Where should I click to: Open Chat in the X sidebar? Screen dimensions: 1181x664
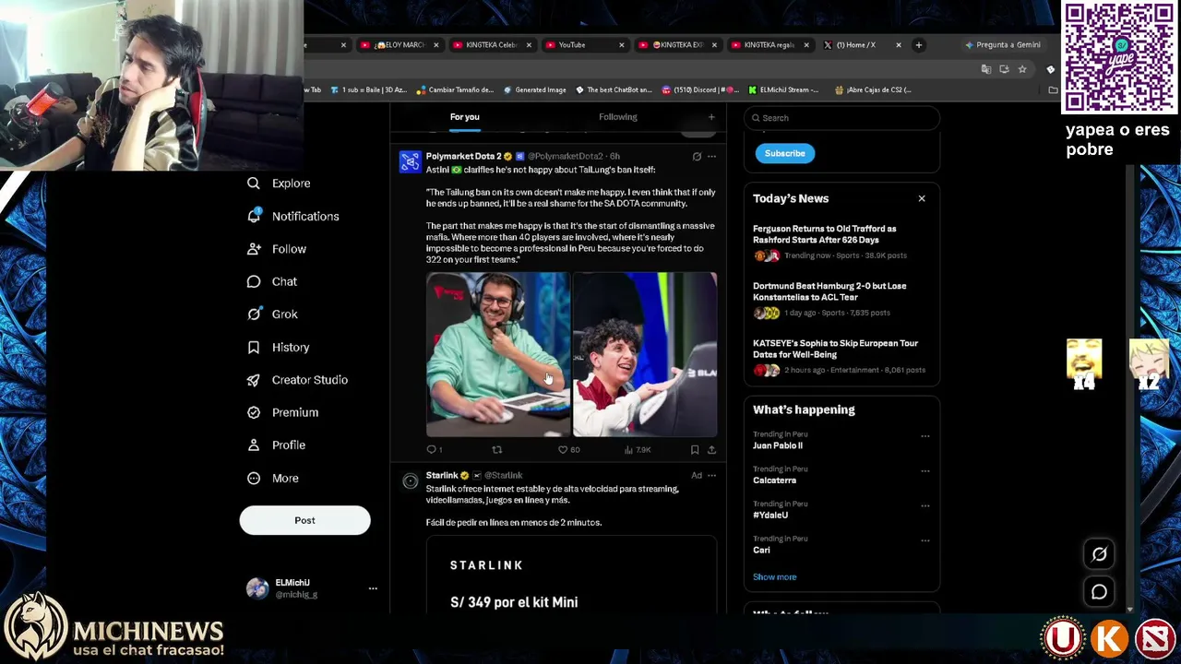click(272, 281)
